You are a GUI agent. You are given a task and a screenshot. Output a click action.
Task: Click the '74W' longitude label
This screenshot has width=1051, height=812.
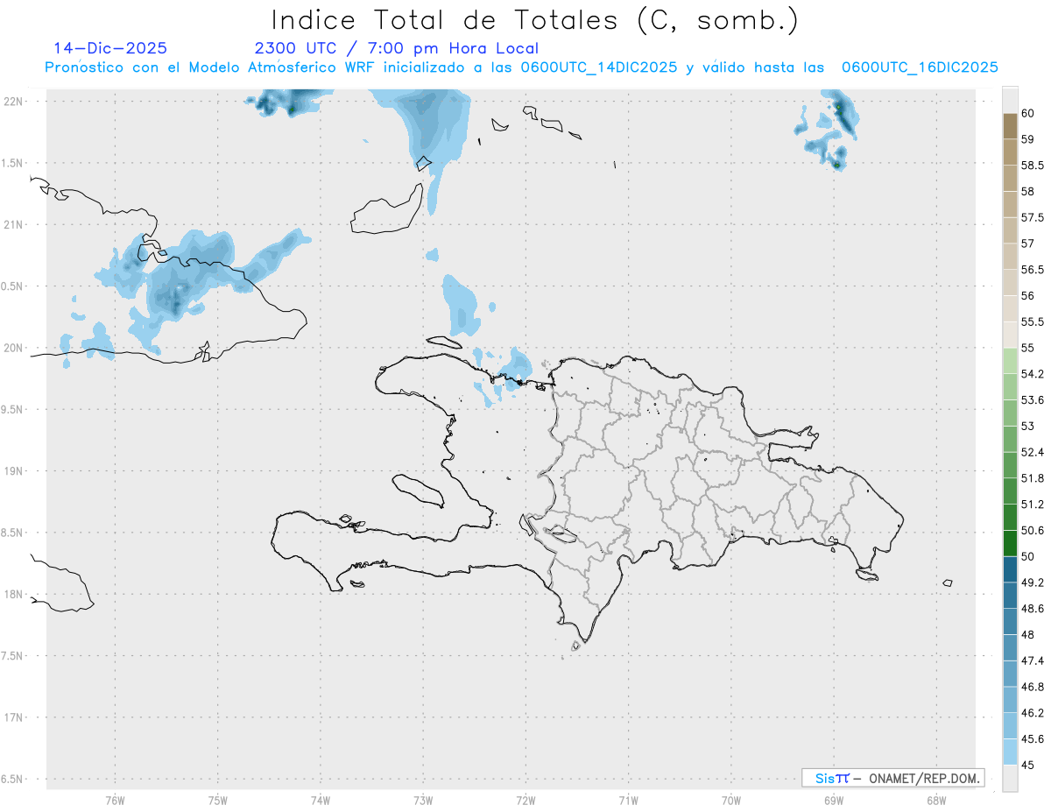click(x=321, y=800)
